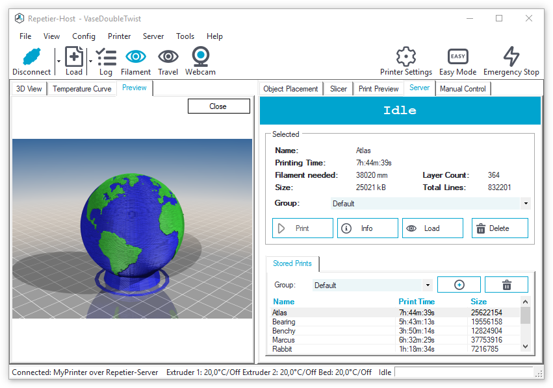The height and width of the screenshot is (388, 553).
Task: Switch to Temperature Curve tab
Action: (x=82, y=89)
